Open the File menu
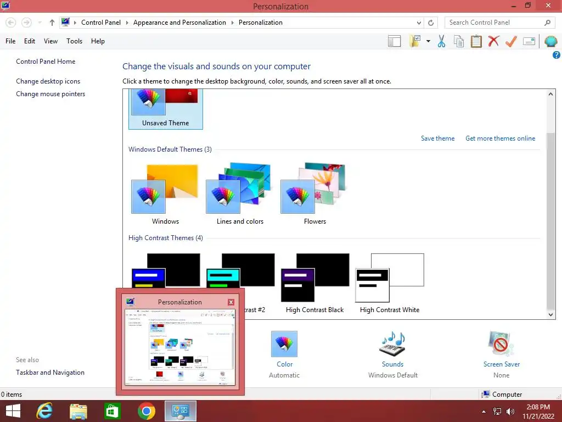 click(10, 41)
